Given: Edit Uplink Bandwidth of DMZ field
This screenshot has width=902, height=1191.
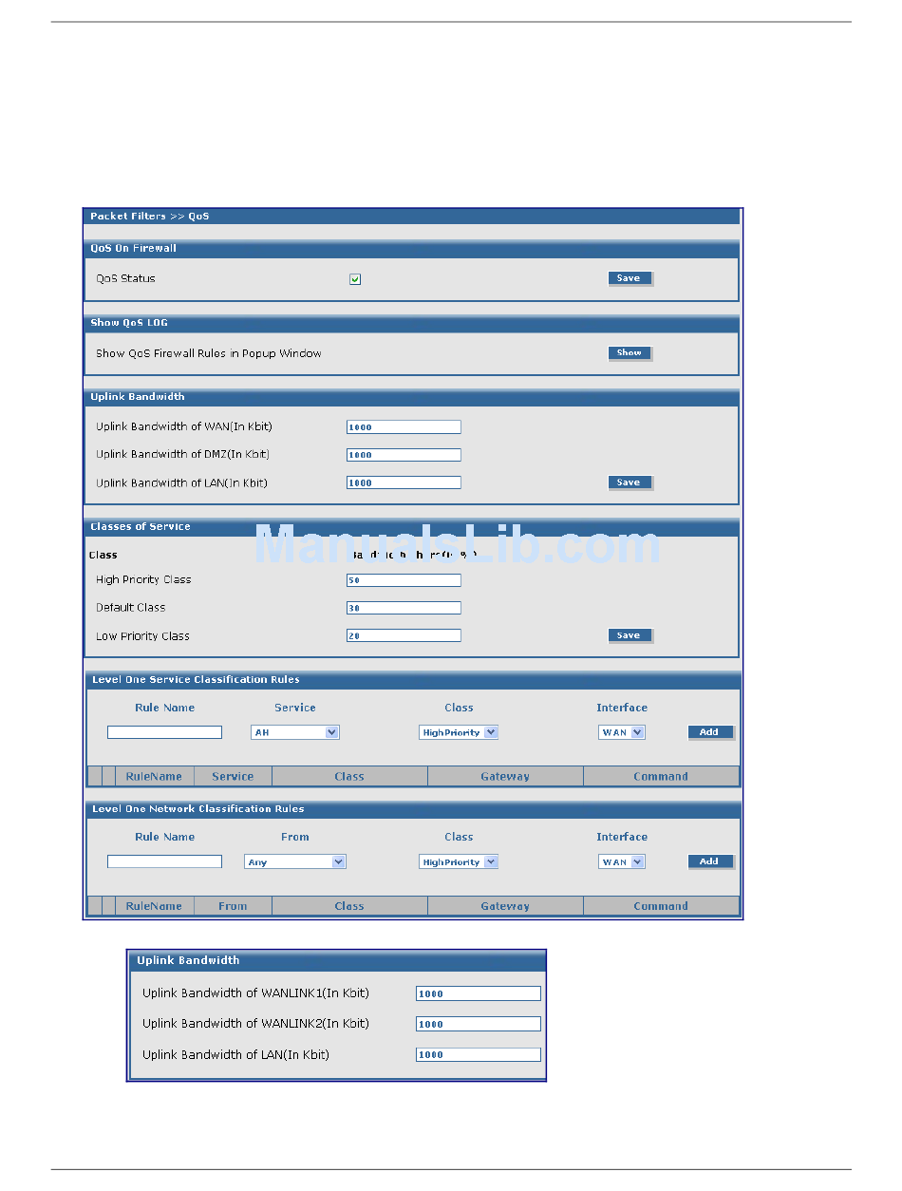Looking at the screenshot, I should coord(404,455).
